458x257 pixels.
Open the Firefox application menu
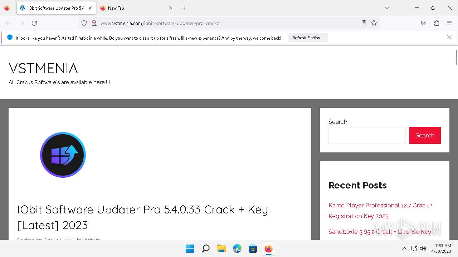(x=449, y=23)
